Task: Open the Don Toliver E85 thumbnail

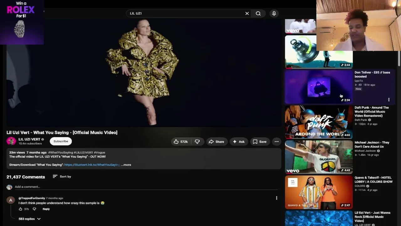Action: (x=319, y=87)
